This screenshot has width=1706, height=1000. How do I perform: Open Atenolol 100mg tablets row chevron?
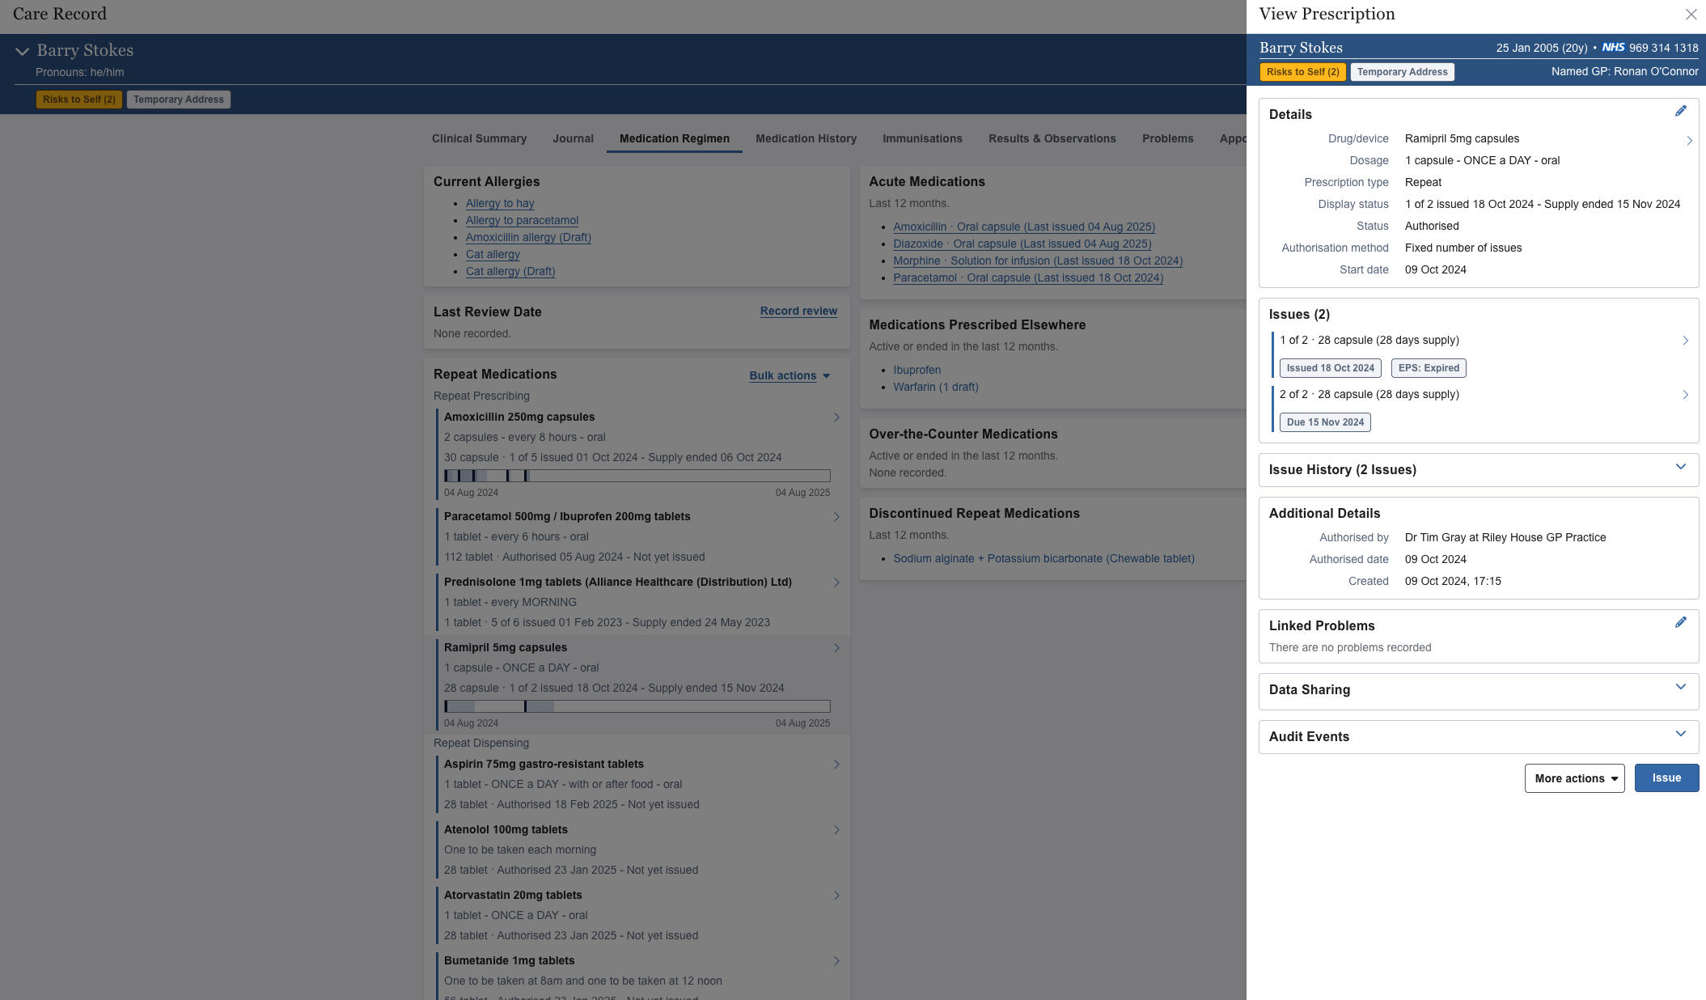836,830
